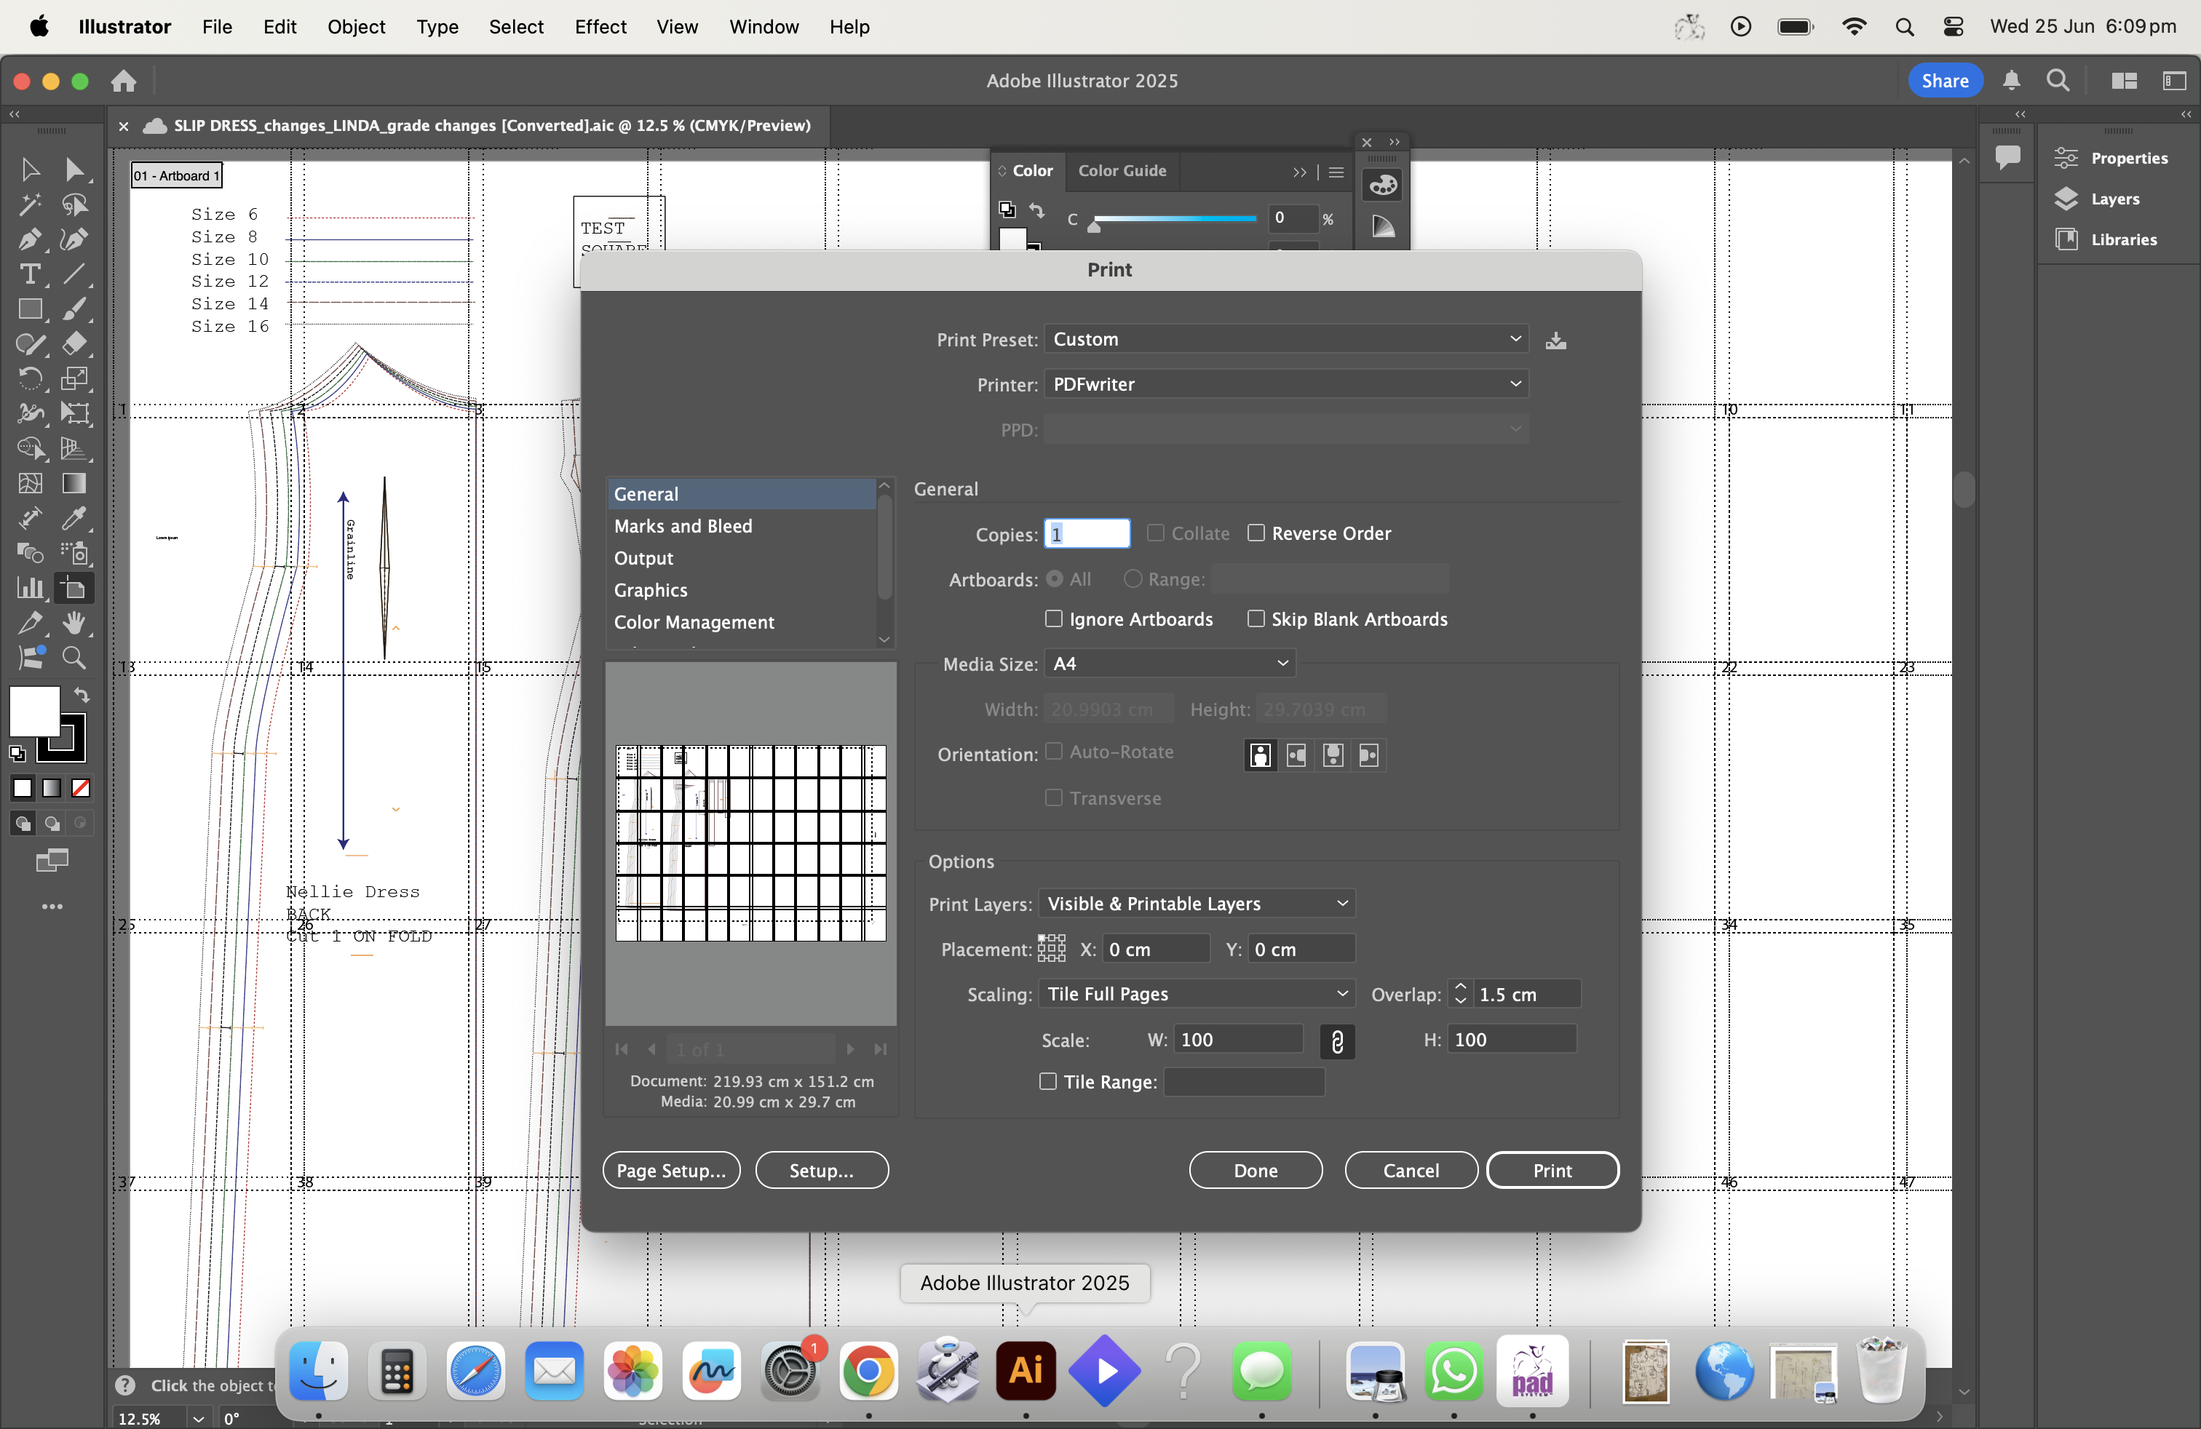Check Reverse Order

(x=1257, y=533)
